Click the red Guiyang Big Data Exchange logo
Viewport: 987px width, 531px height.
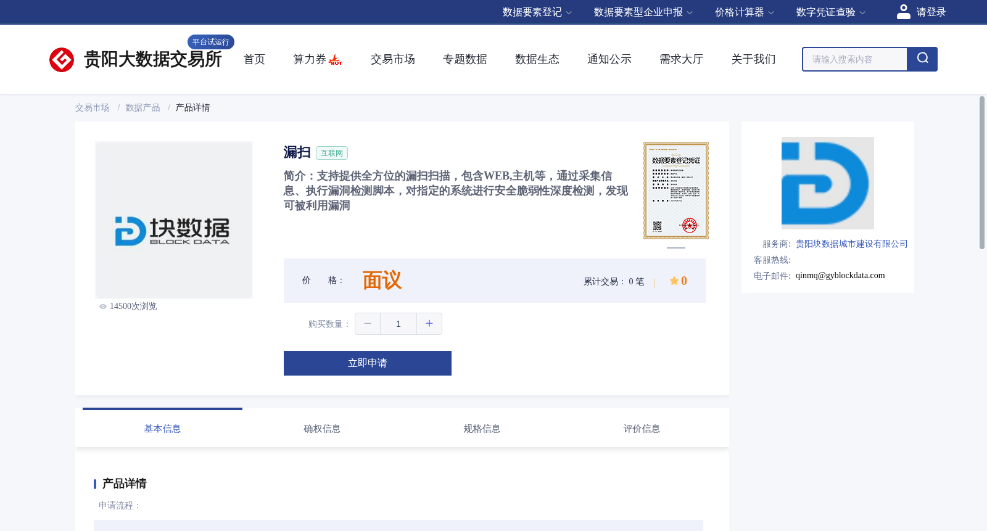62,60
